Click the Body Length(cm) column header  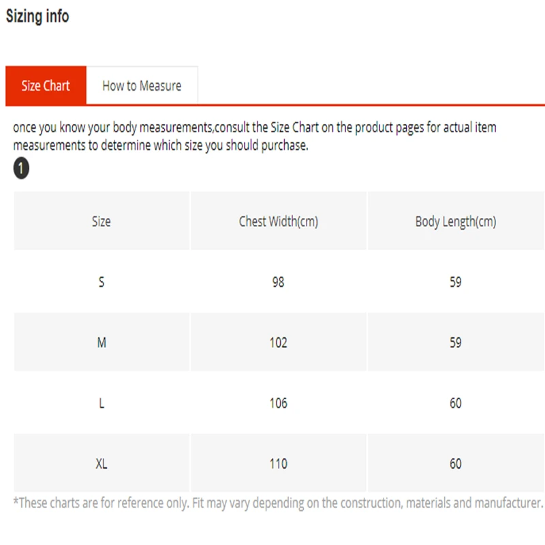pos(455,221)
